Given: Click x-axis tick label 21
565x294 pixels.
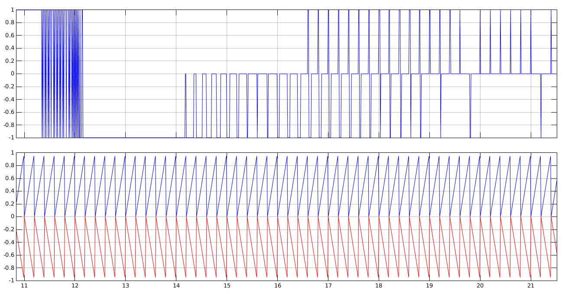Looking at the screenshot, I should [x=531, y=286].
